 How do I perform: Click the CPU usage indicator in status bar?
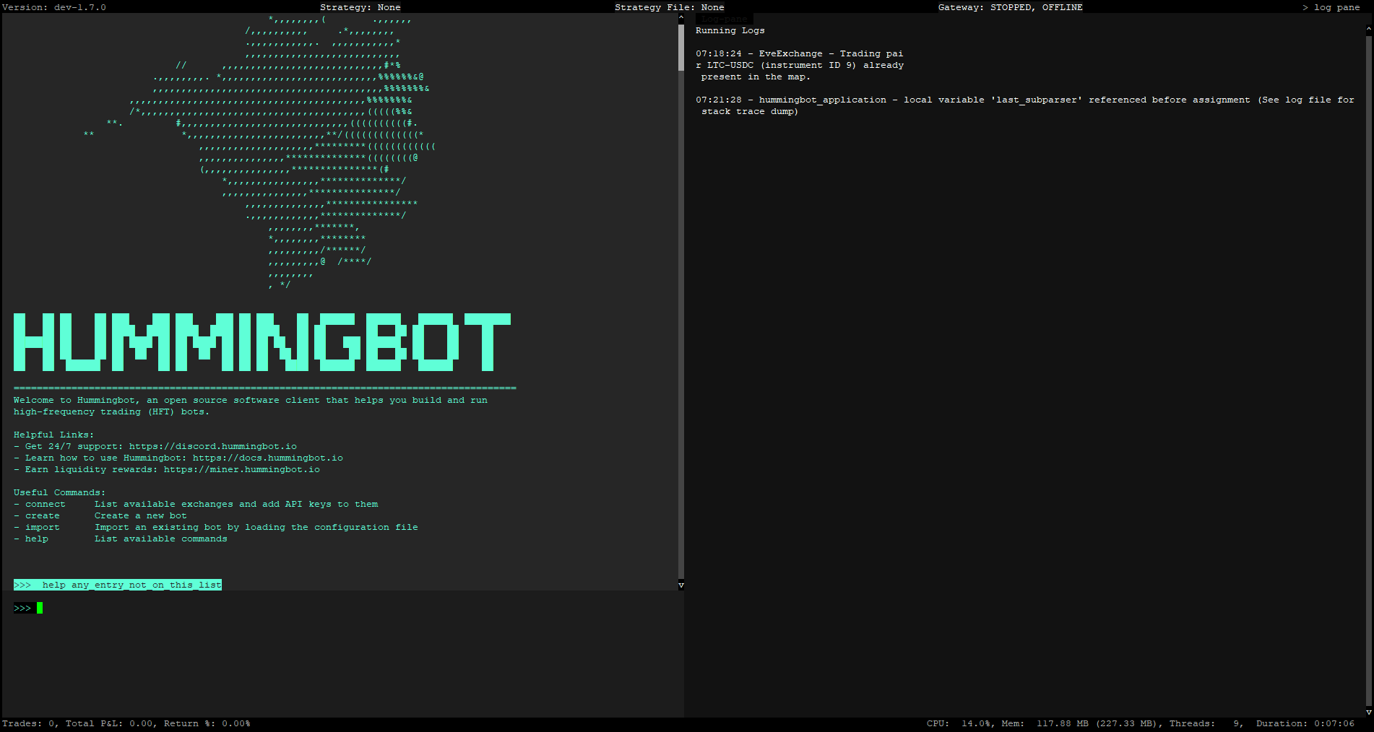pos(959,723)
